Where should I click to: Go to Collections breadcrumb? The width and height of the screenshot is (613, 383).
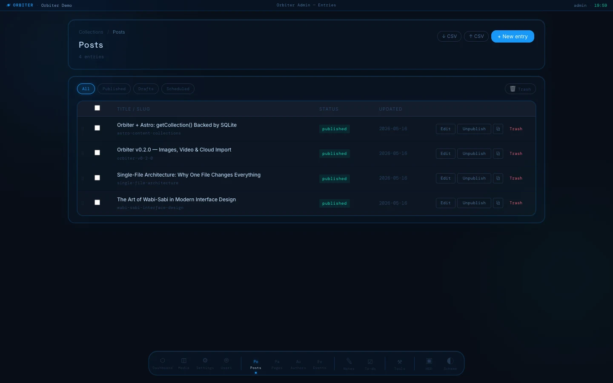(91, 32)
